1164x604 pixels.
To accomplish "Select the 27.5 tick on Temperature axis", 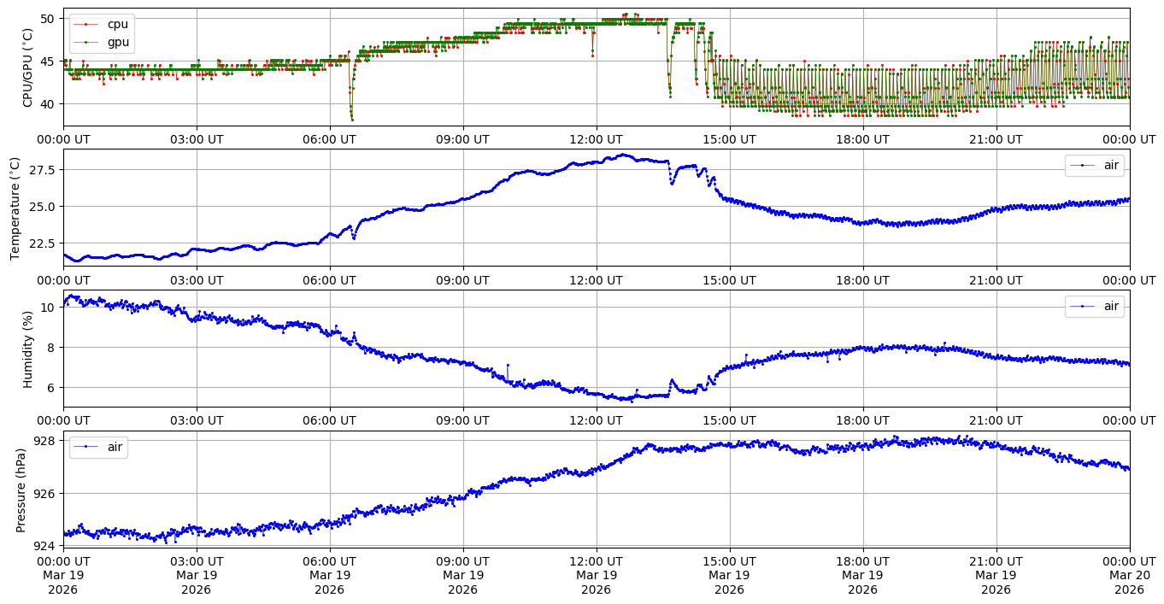I will tap(41, 171).
